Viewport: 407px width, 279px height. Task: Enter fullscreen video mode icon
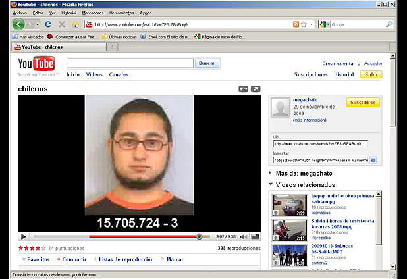[x=256, y=236]
